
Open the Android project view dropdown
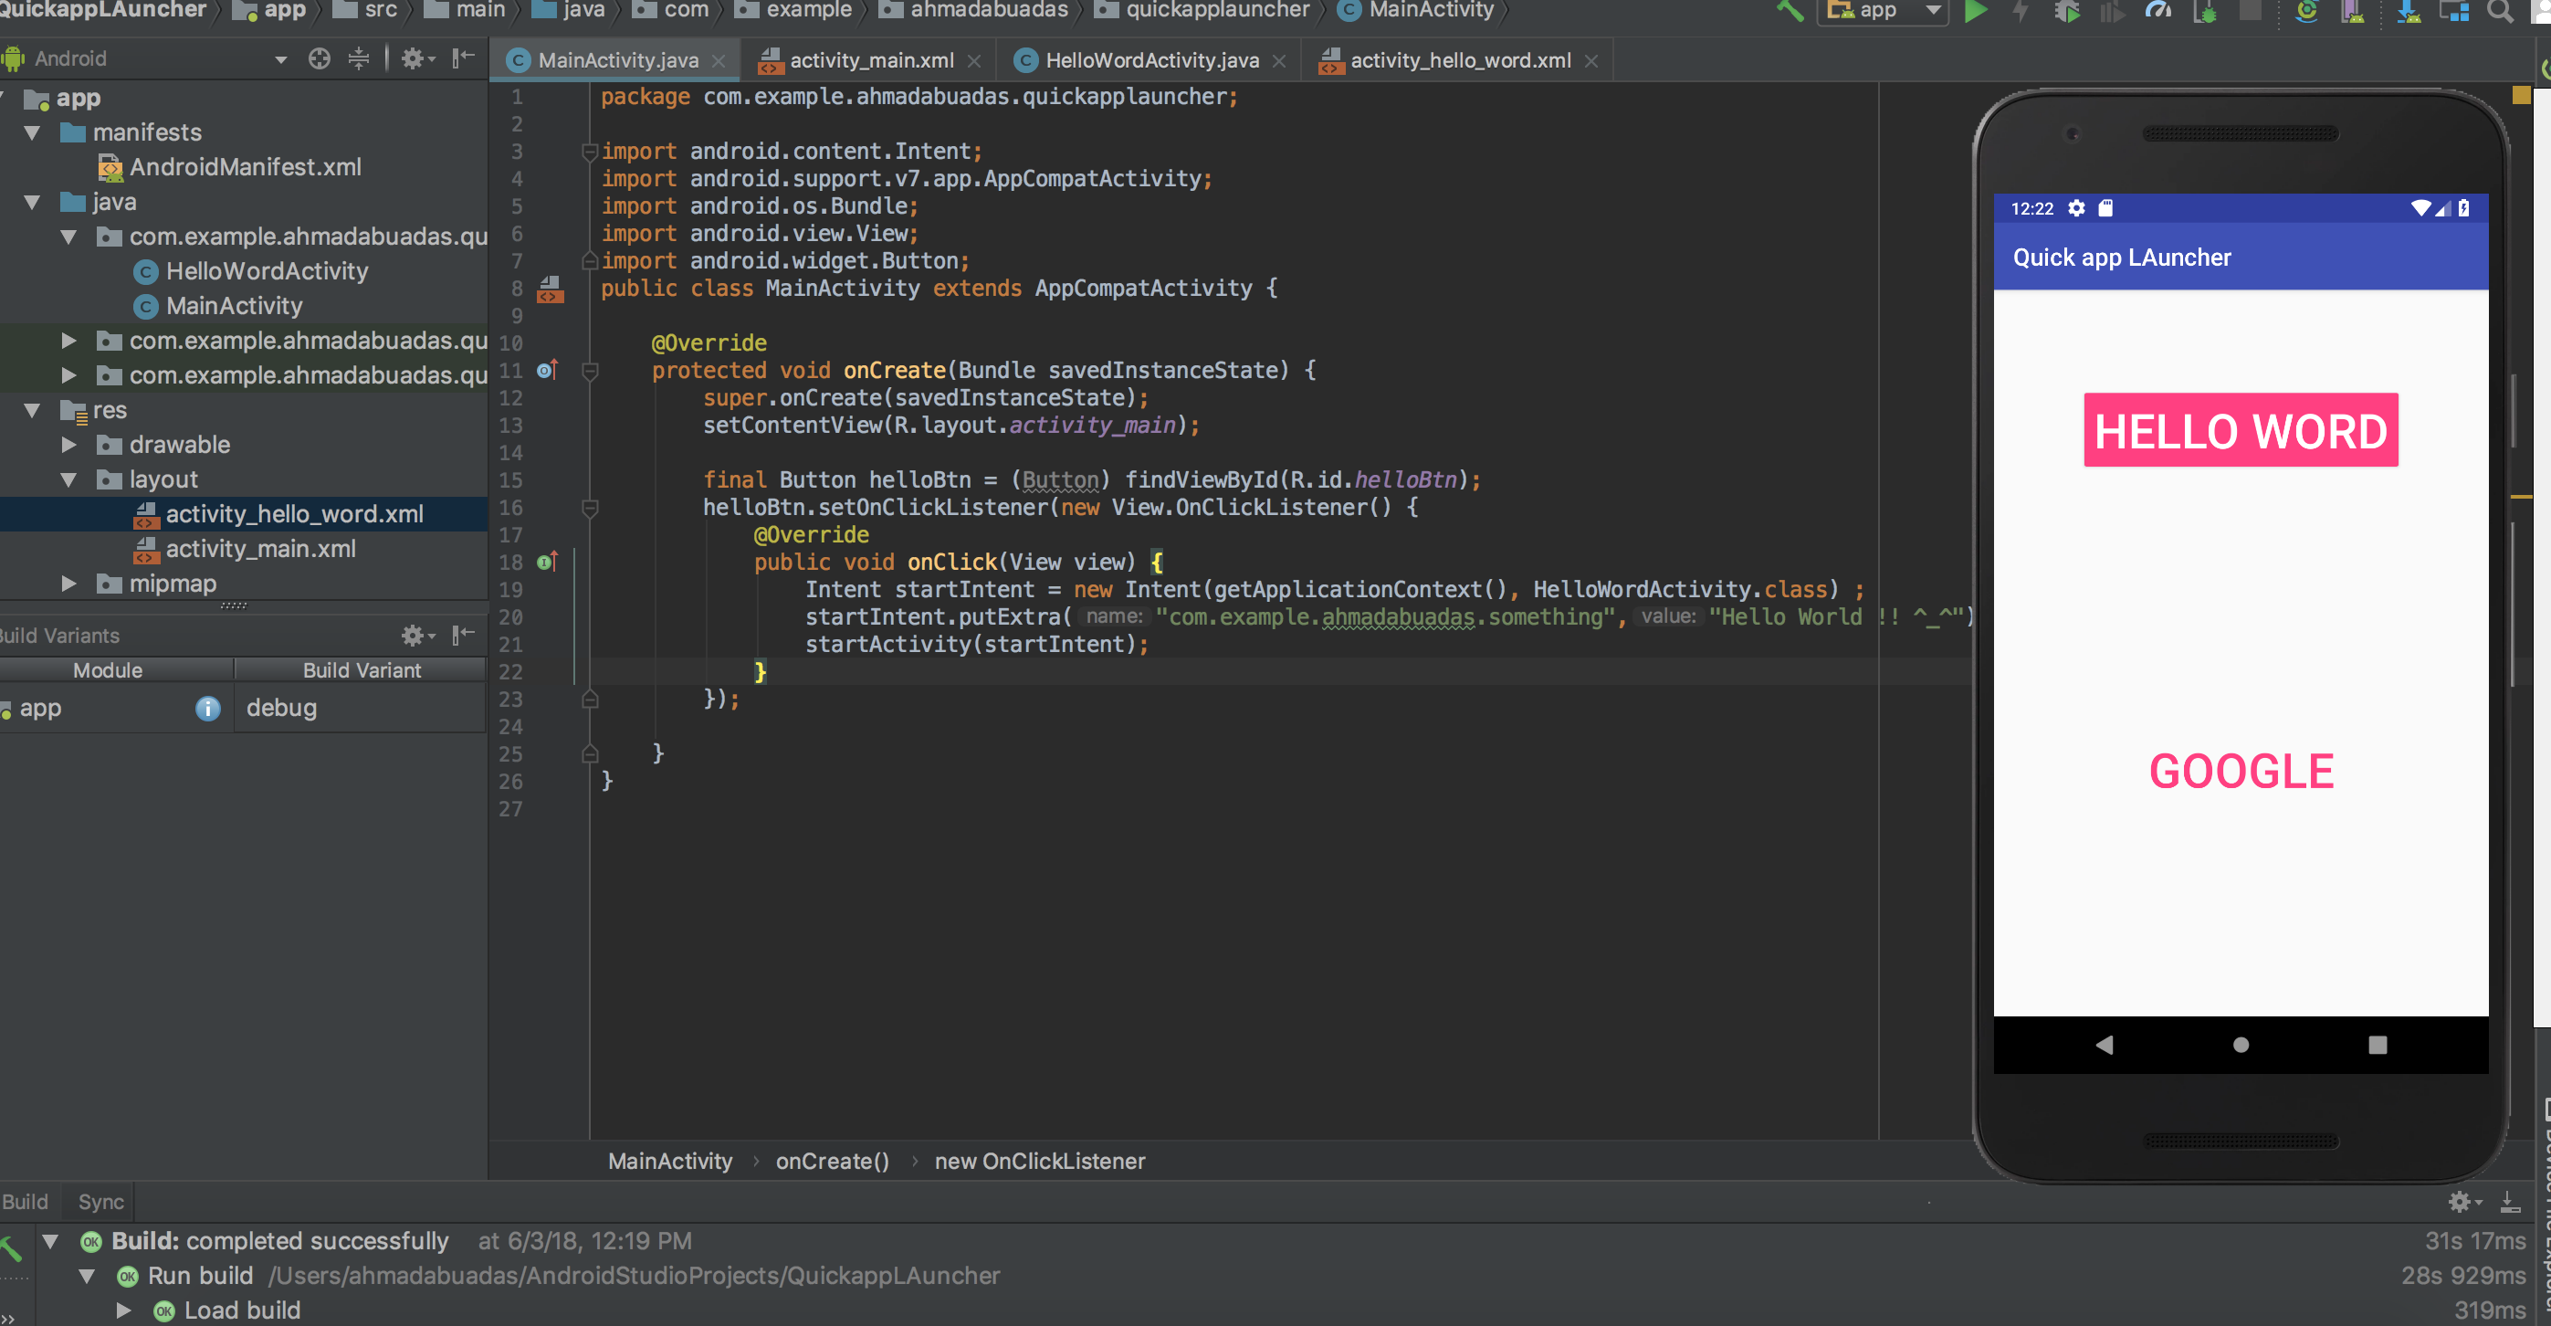(x=280, y=58)
